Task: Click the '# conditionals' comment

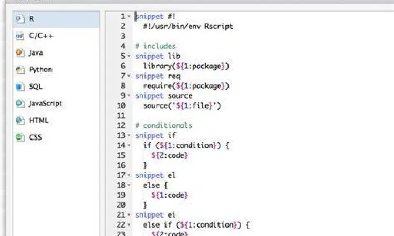Action: point(163,125)
